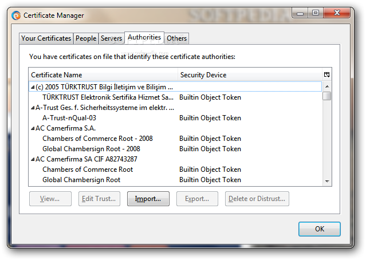Click the list scrollbar down arrow
Image resolution: width=366 pixels, height=260 pixels.
click(x=327, y=181)
